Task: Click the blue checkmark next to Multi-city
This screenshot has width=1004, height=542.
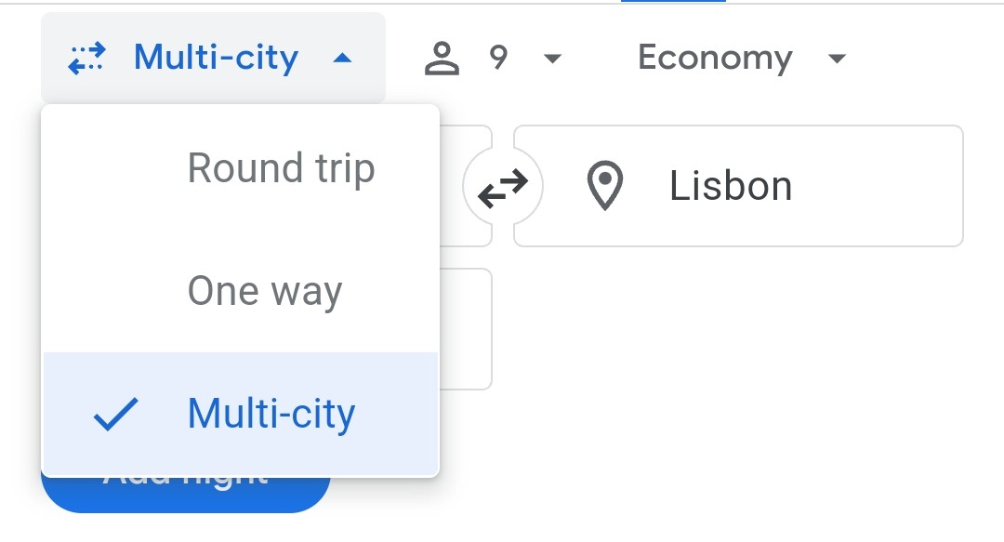Action: tap(116, 414)
